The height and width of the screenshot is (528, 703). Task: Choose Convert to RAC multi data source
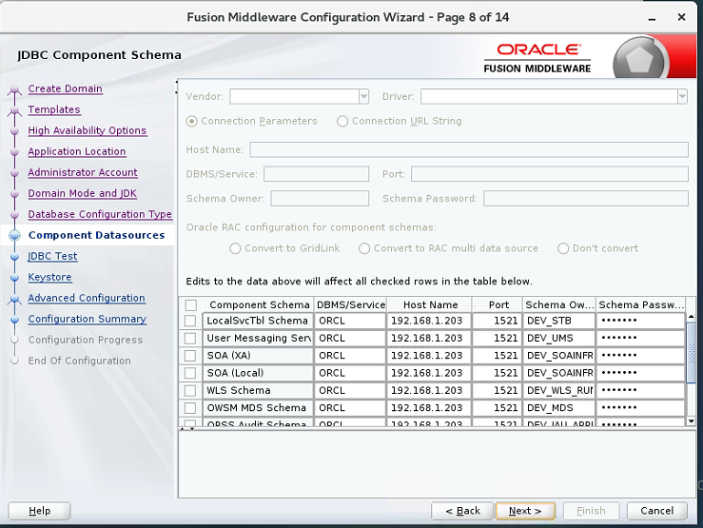(364, 248)
